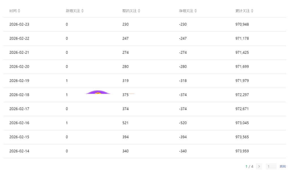Screen dimensions: 289x177
Task: Select the 2026-02-23 date cell
Action: point(19,24)
